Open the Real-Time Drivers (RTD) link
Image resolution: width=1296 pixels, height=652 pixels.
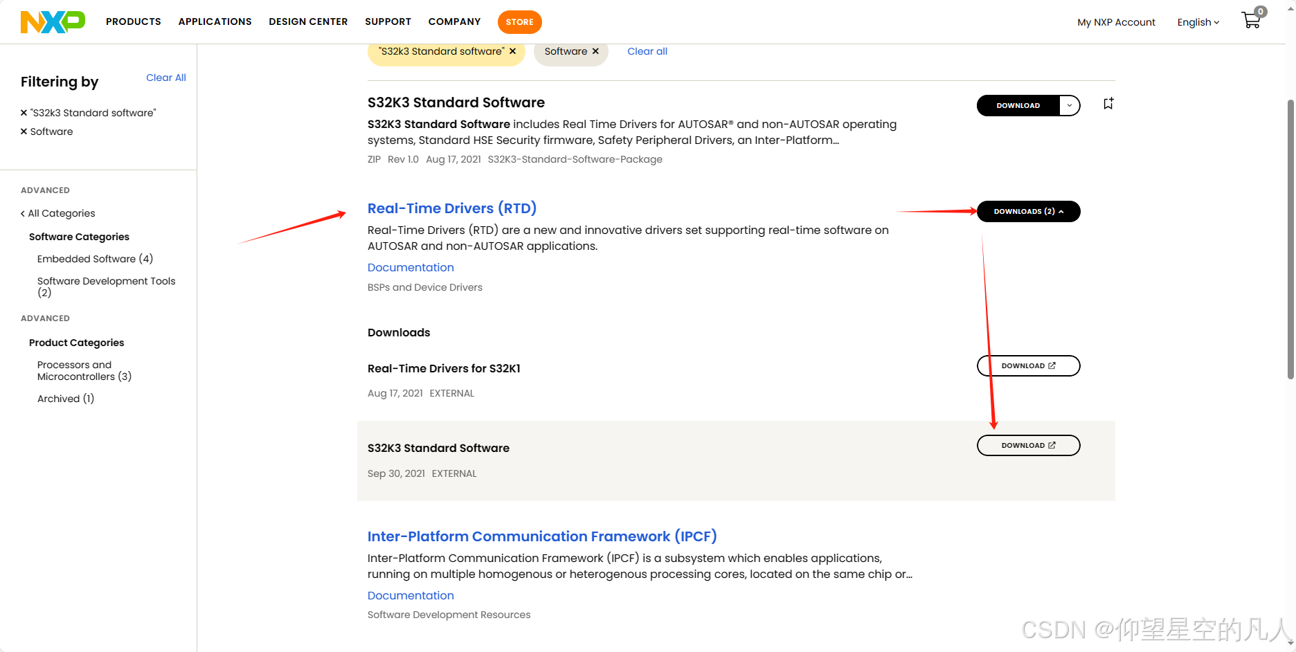[x=452, y=208]
